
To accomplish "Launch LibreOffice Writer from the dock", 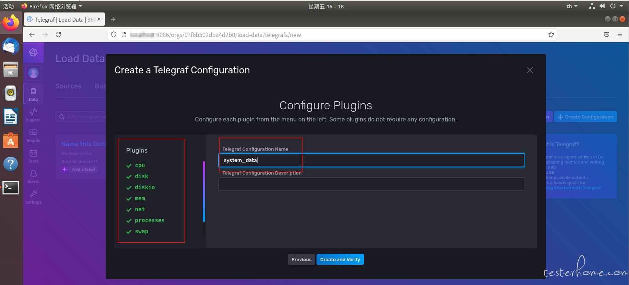I will click(x=11, y=117).
